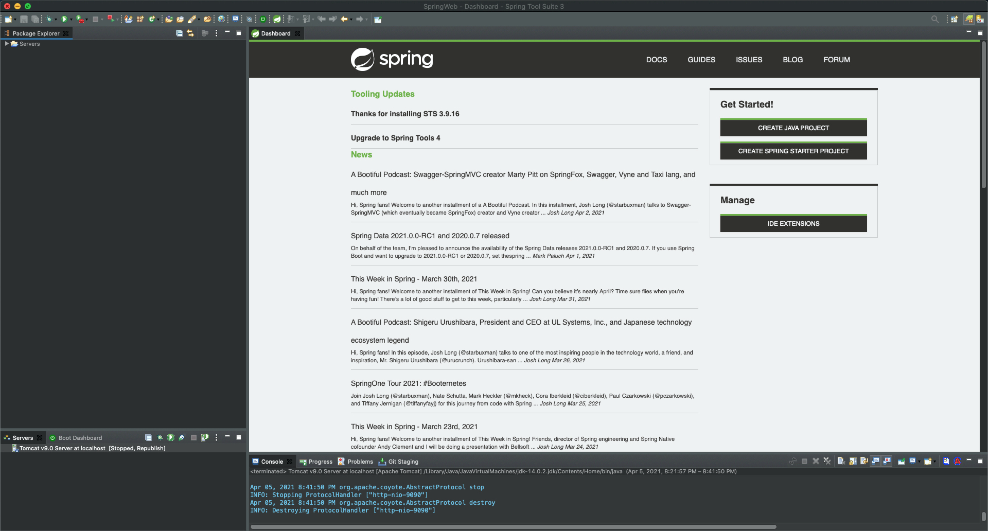988x531 pixels.
Task: Click the Remove All Terminated Launches icon
Action: click(x=827, y=461)
